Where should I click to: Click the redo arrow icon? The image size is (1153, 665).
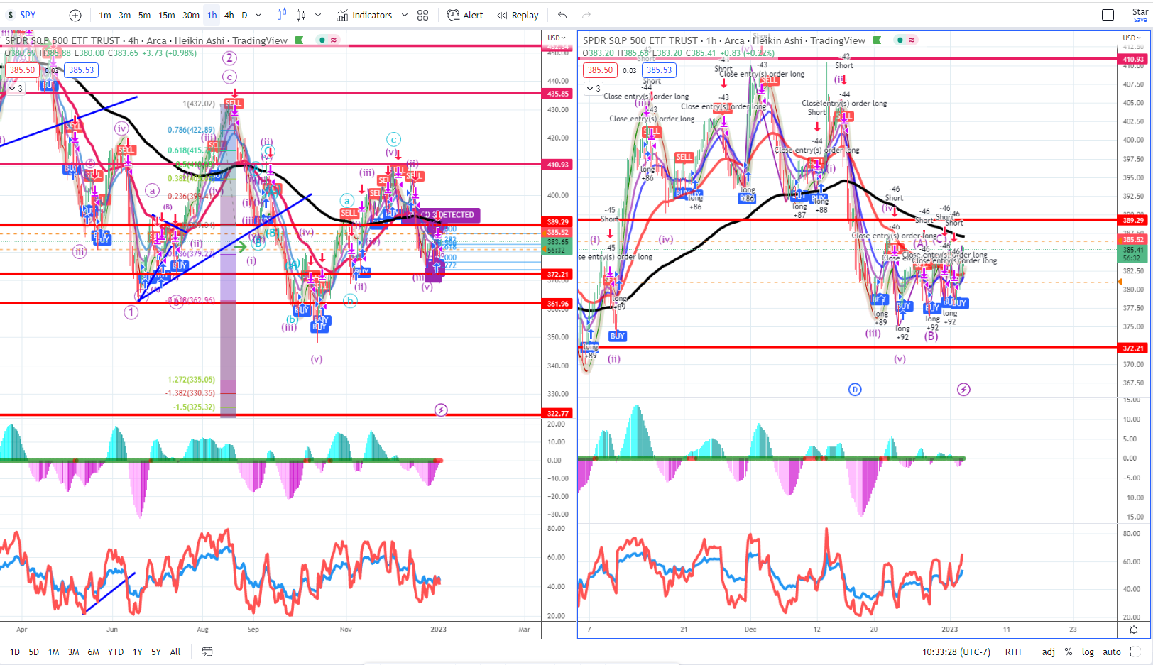click(x=586, y=15)
